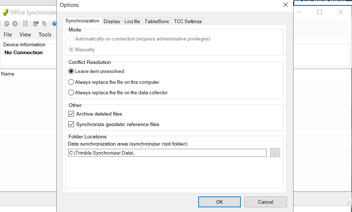Browse for a synchronizer root folder
The width and height of the screenshot is (352, 212).
pos(275,152)
